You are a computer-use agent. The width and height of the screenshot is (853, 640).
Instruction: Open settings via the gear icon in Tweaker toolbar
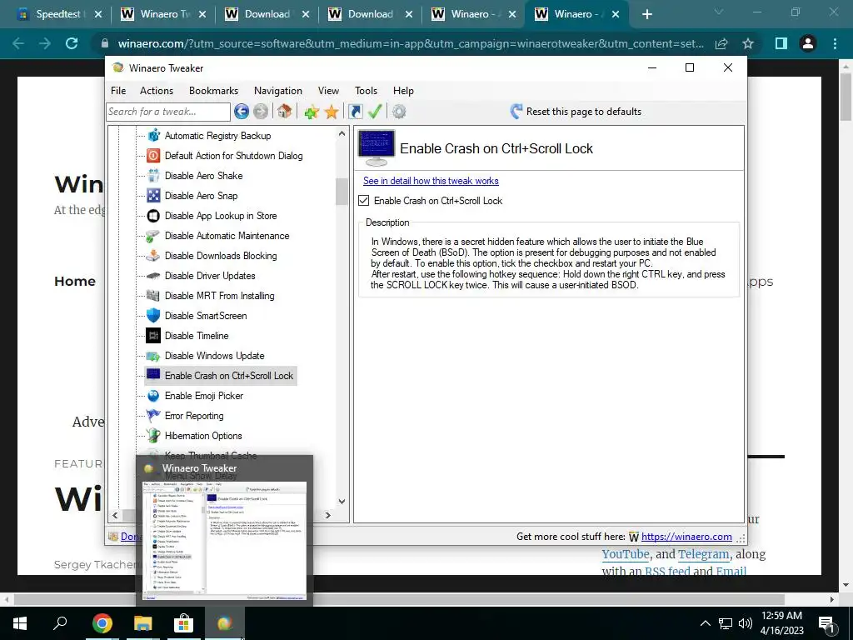399,112
